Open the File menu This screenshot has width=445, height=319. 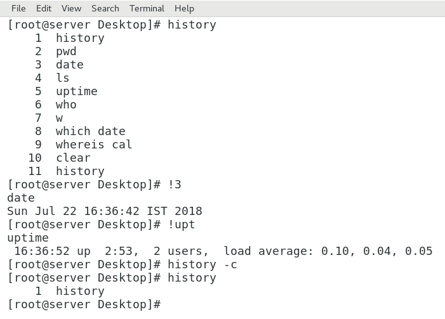18,8
